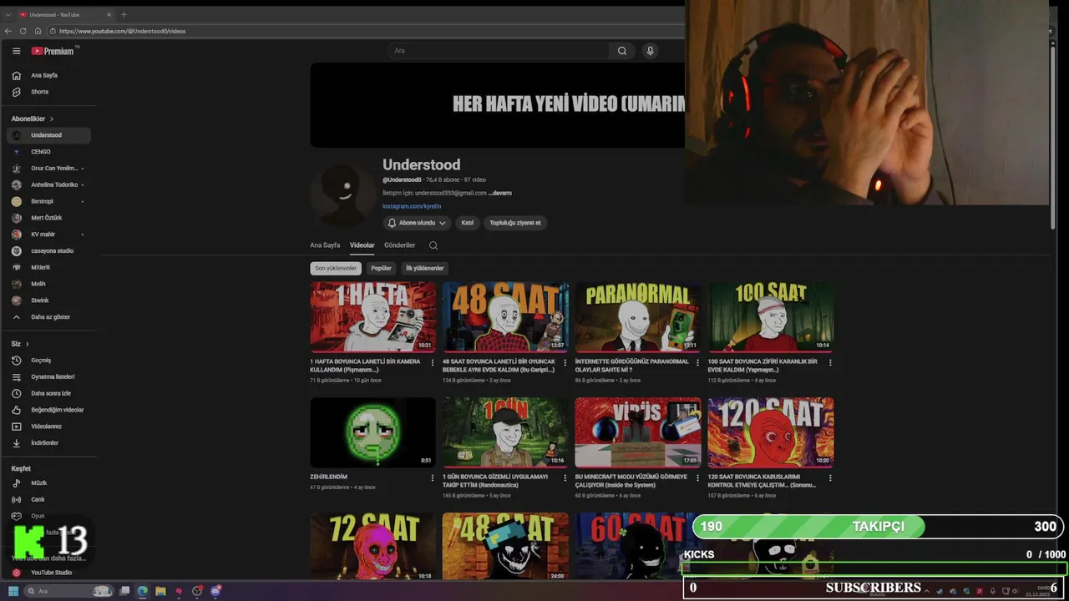Play the ZEHİRLENDİM video thumbnail
Screen dimensions: 1069x601
pos(372,432)
